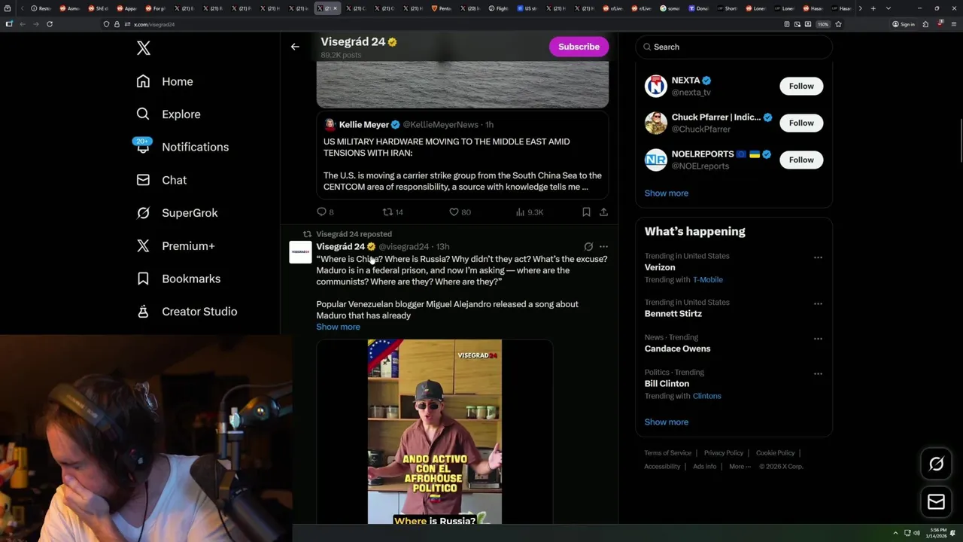Go back with the profile back arrow
The width and height of the screenshot is (963, 542).
click(295, 47)
